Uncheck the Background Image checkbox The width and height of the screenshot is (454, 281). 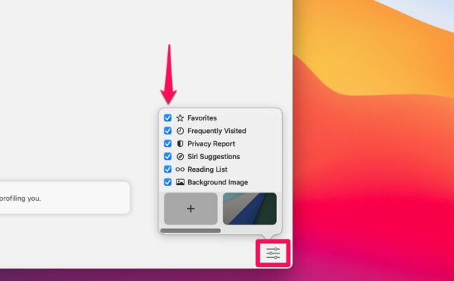pos(167,182)
